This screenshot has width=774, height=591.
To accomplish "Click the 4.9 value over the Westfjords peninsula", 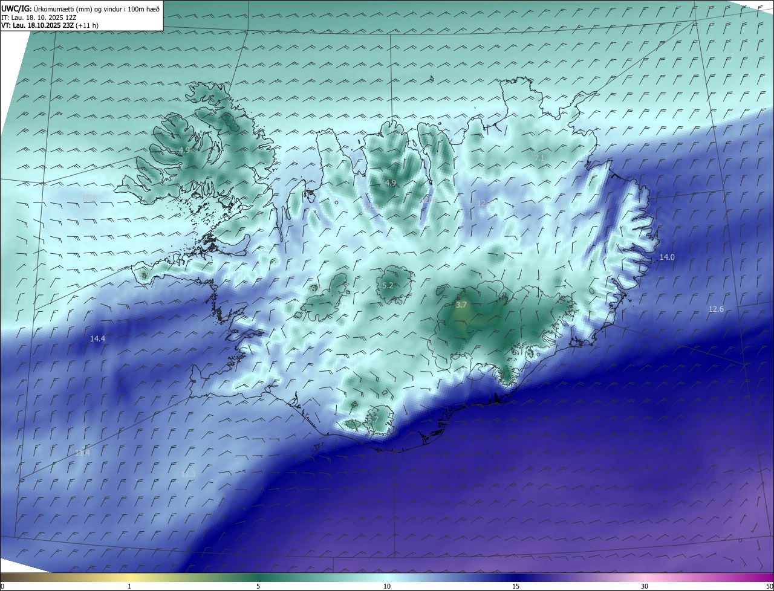I will (x=184, y=150).
